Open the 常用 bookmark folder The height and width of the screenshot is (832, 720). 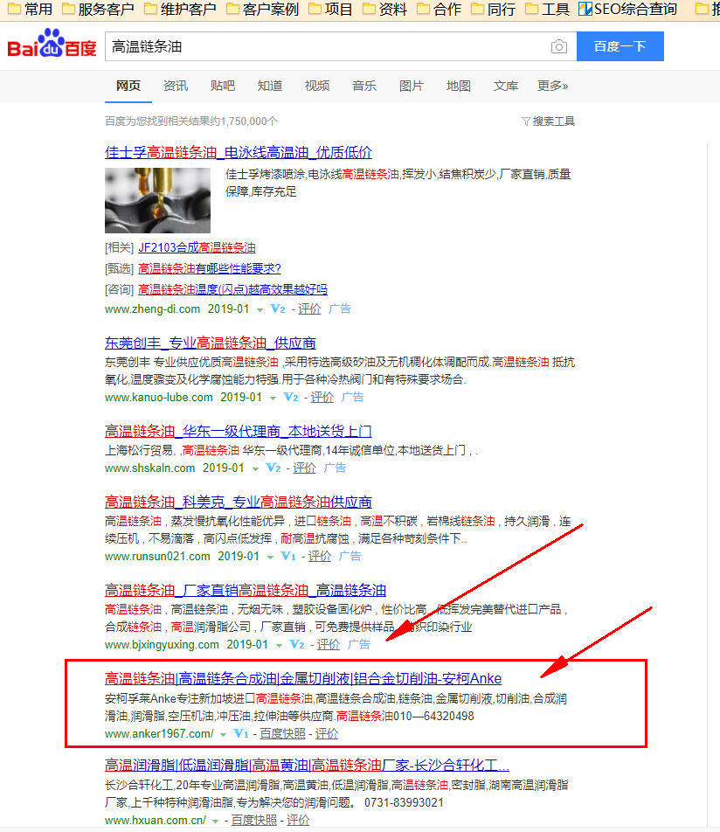[x=30, y=9]
